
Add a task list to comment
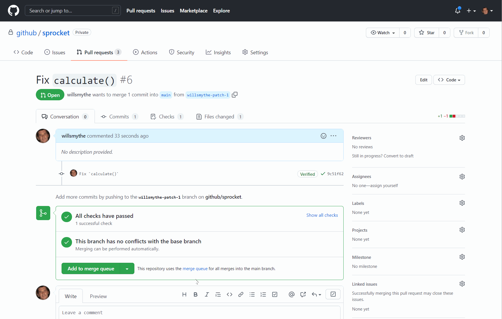(274, 294)
